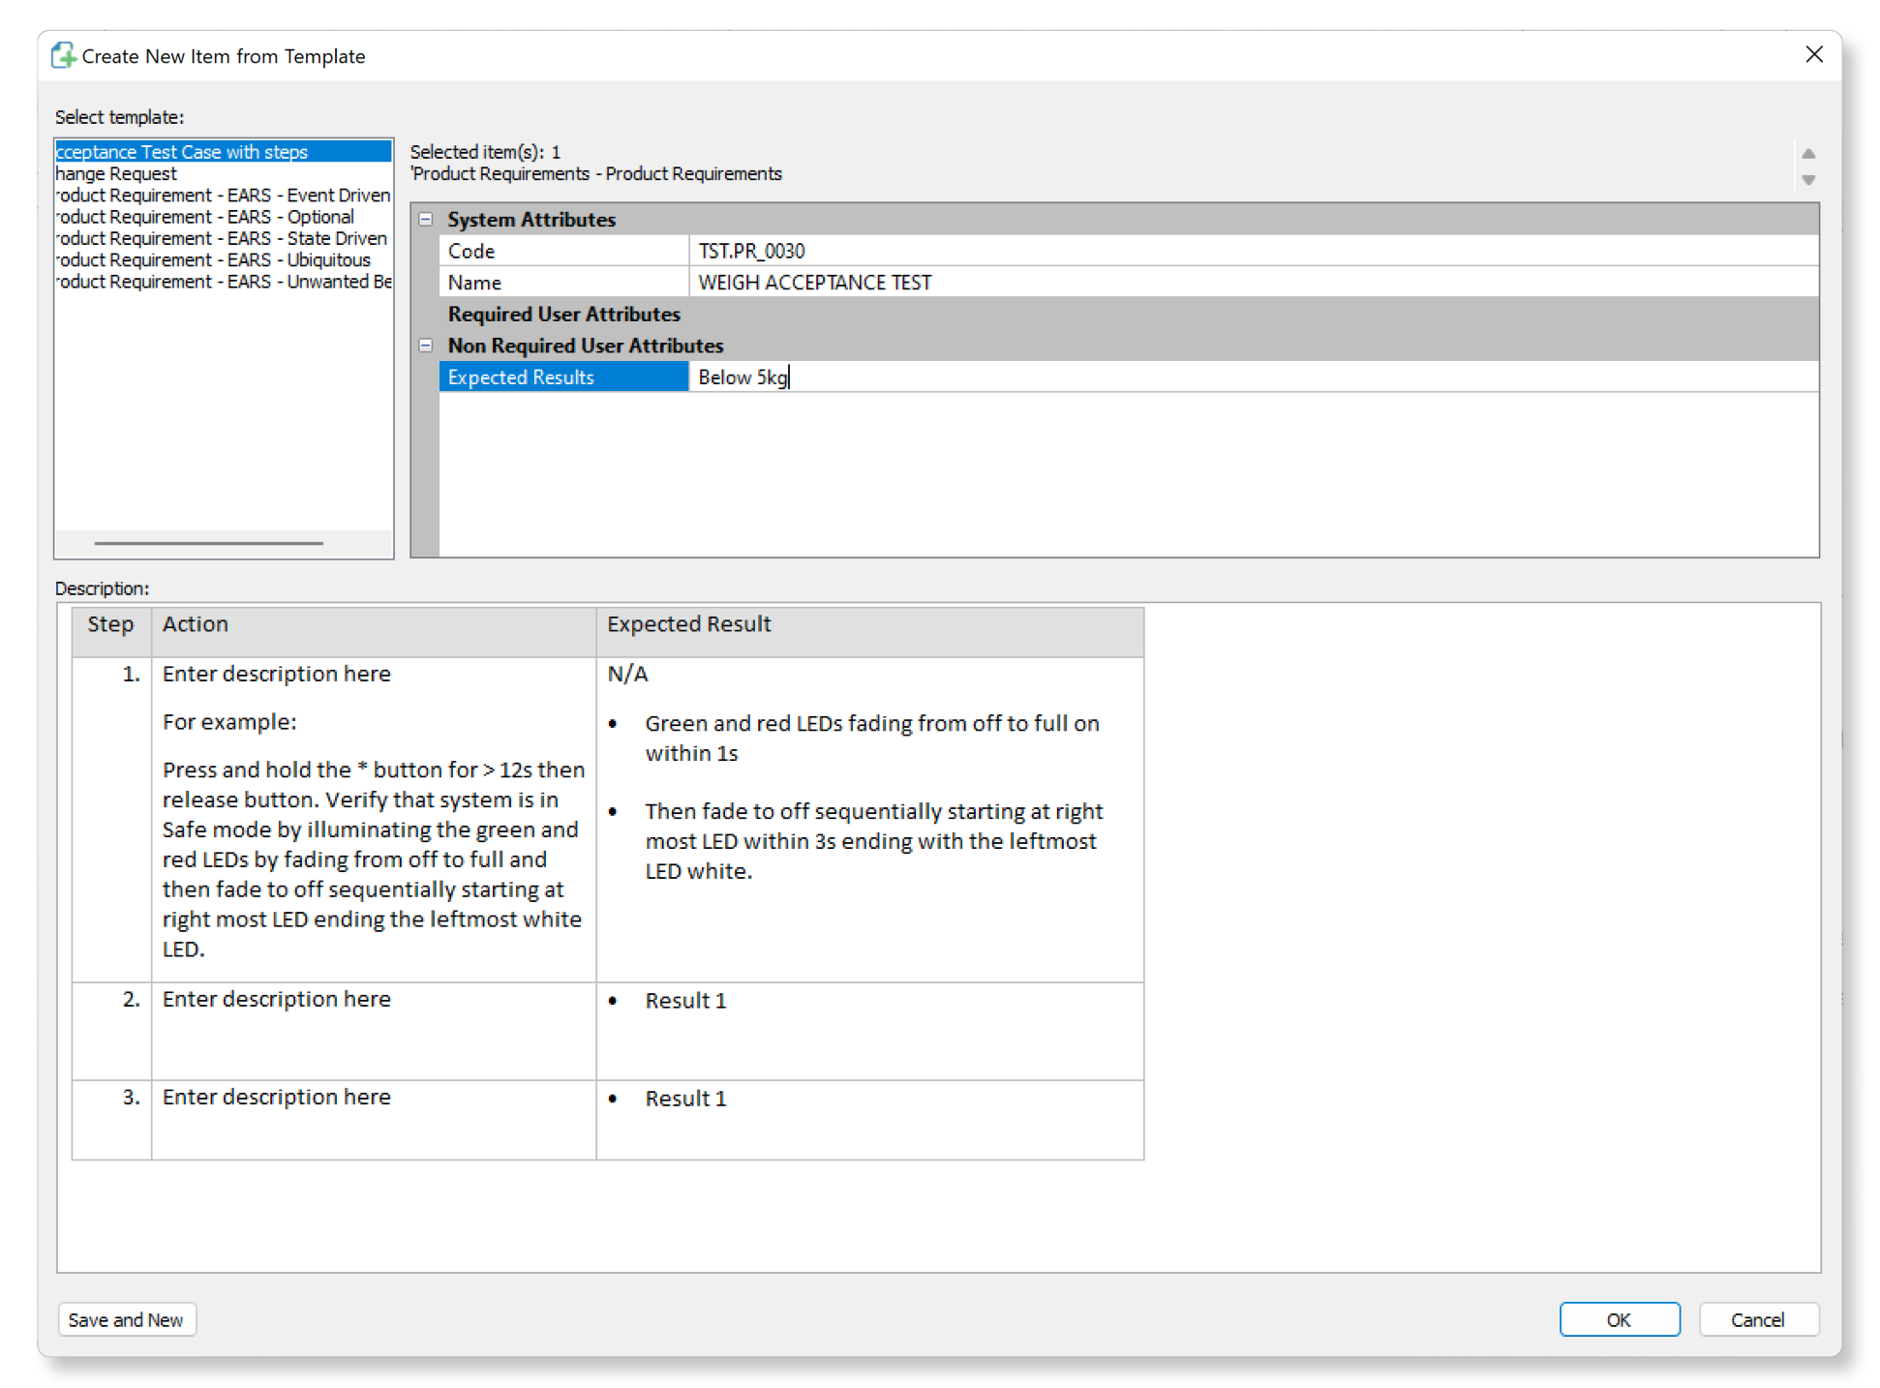Pick Product Requirement EARS State Driven template
The width and height of the screenshot is (1880, 1388).
click(222, 238)
